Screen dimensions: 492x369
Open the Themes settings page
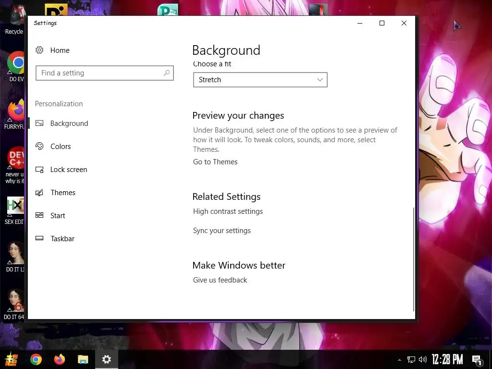coord(63,192)
